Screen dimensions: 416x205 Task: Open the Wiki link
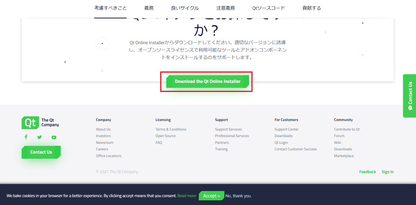pos(338,143)
